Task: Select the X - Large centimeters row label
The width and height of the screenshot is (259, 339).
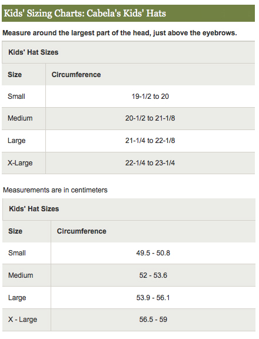Action: point(23,320)
